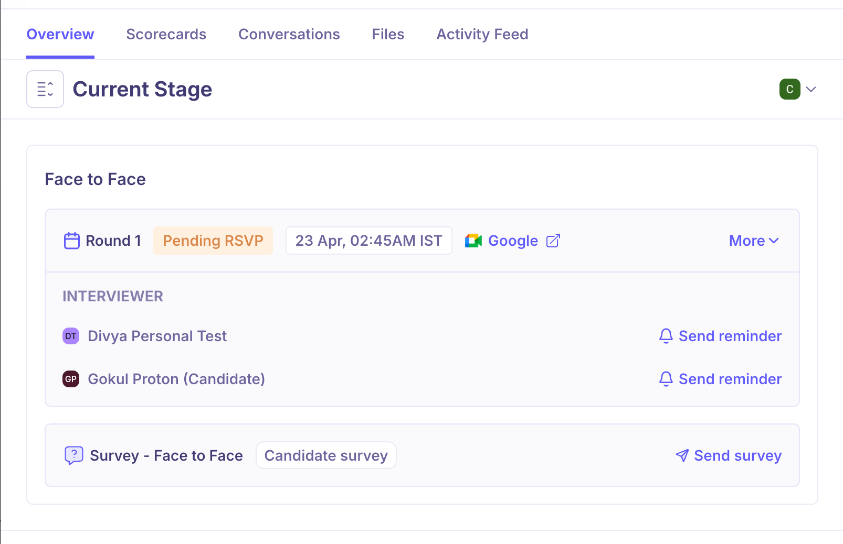Switch to the Scorecards tab
This screenshot has height=544, width=843.
166,34
